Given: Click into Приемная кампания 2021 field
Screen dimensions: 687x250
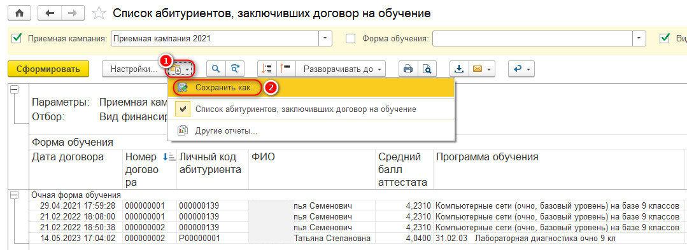Looking at the screenshot, I should point(214,38).
